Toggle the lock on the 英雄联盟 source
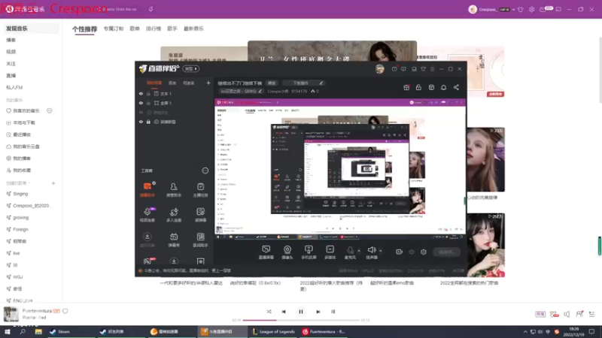The image size is (602, 338). (x=148, y=122)
